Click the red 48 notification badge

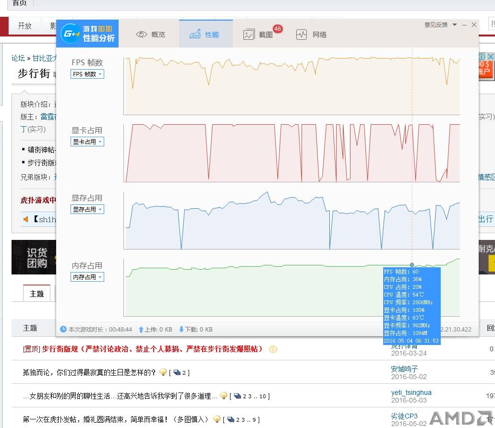[x=278, y=29]
